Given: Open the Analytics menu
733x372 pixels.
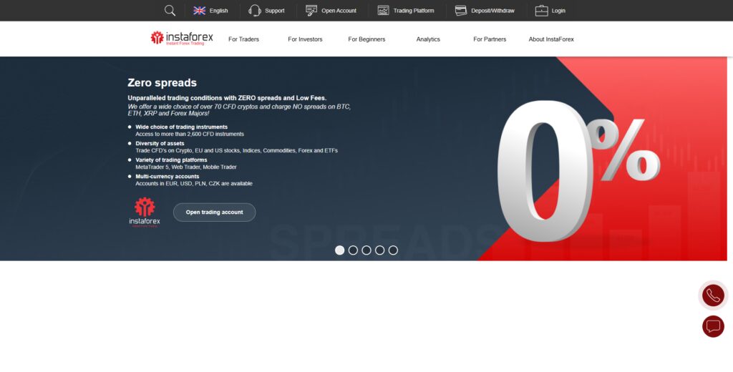Looking at the screenshot, I should [x=428, y=39].
